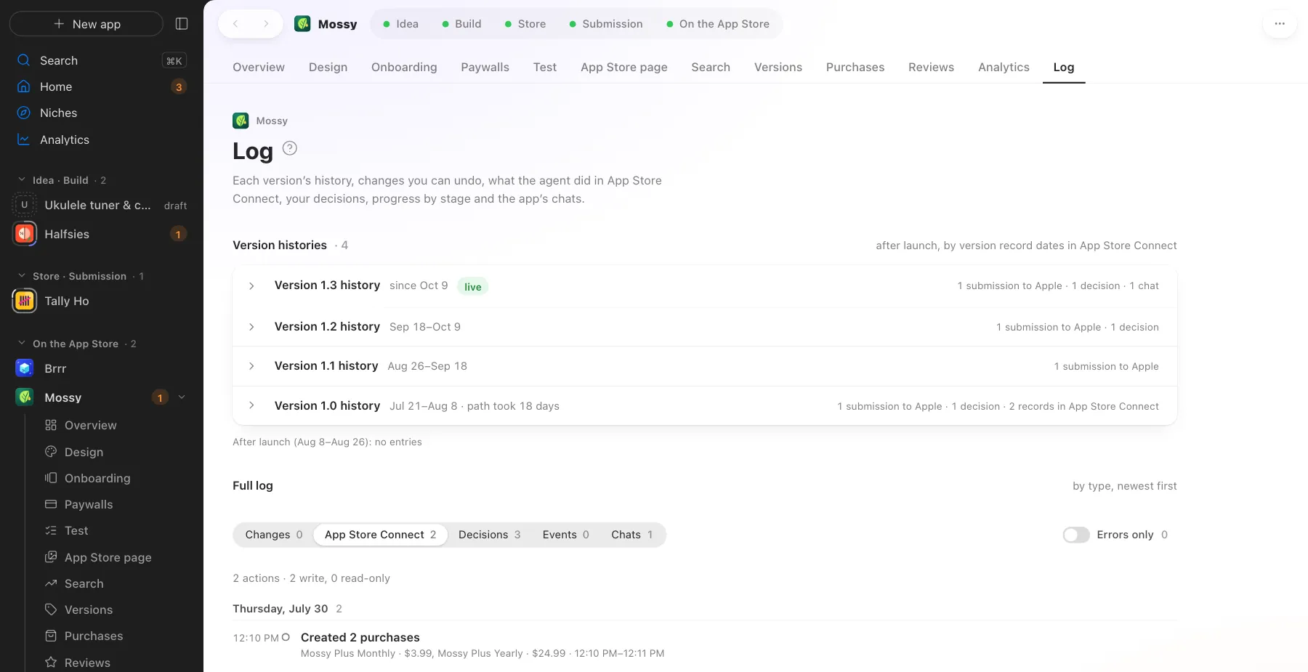Collapse the Idea · Build sidebar group
Image resolution: width=1308 pixels, height=672 pixels.
click(x=22, y=179)
